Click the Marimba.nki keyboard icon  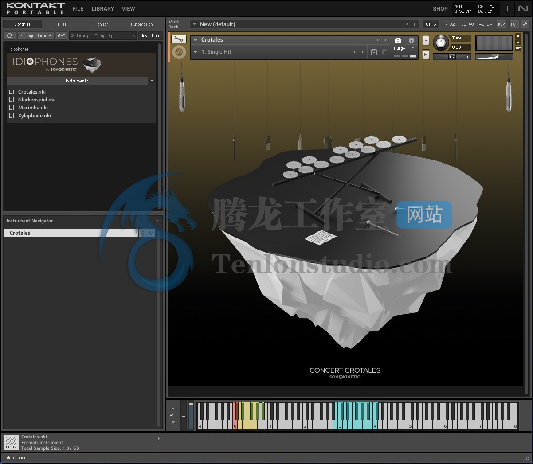click(x=12, y=108)
